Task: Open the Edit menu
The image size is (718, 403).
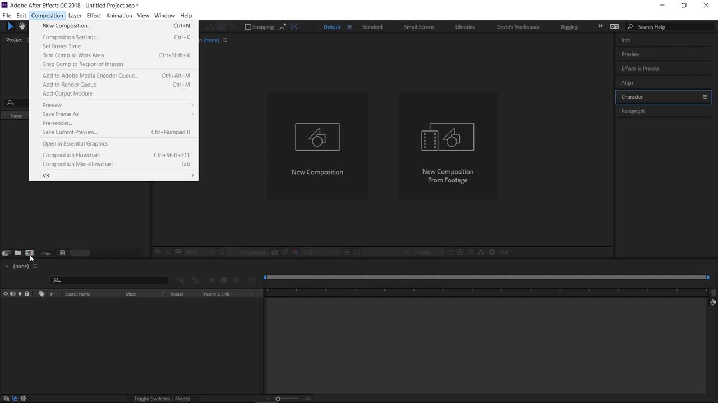Action: pyautogui.click(x=21, y=16)
